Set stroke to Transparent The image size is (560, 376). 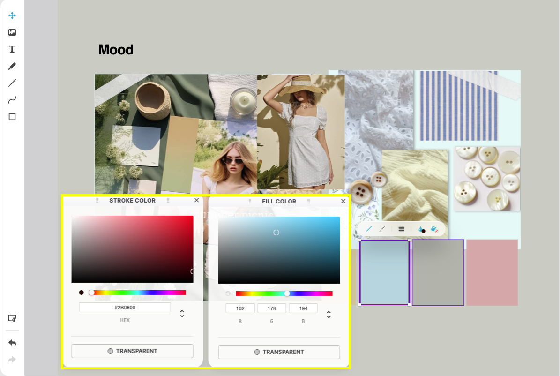click(133, 351)
